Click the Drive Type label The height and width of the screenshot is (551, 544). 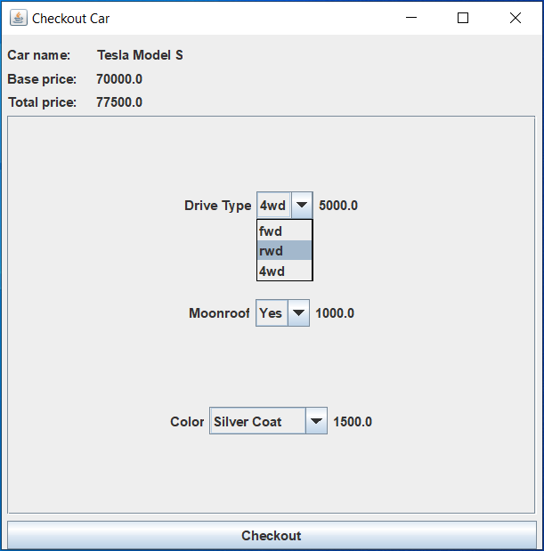coord(218,206)
